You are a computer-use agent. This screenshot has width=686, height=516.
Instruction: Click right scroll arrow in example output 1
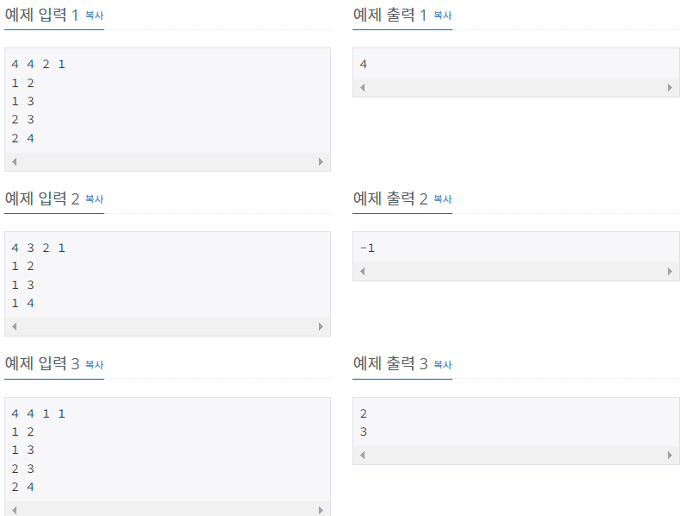[670, 88]
